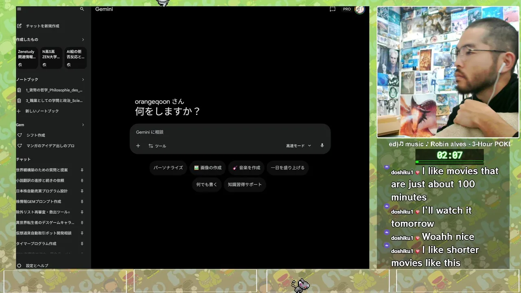Open the hamburger main menu in Gemini sidebar
The width and height of the screenshot is (521, 293).
click(x=19, y=9)
